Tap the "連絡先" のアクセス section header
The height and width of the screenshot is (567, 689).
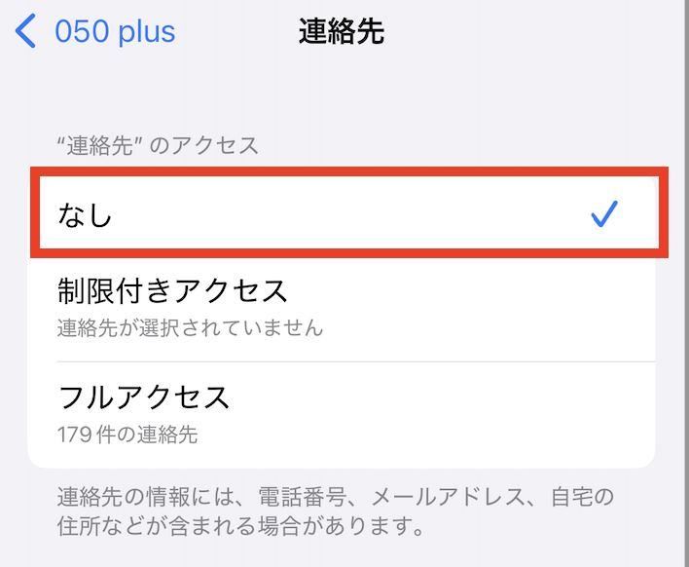158,145
